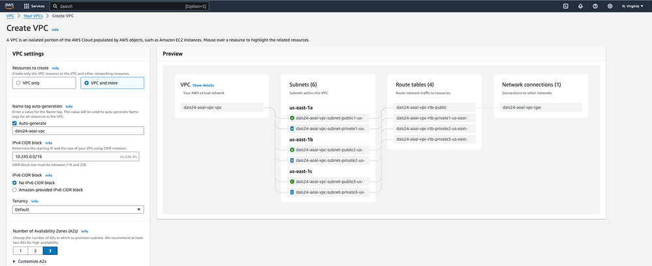Click the green A icon of subnet-public1
Viewport: 652px width, 266px height.
(292, 118)
